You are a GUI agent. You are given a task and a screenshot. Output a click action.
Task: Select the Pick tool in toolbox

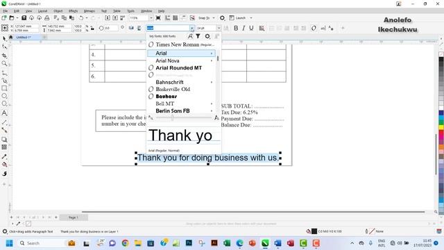point(4,39)
